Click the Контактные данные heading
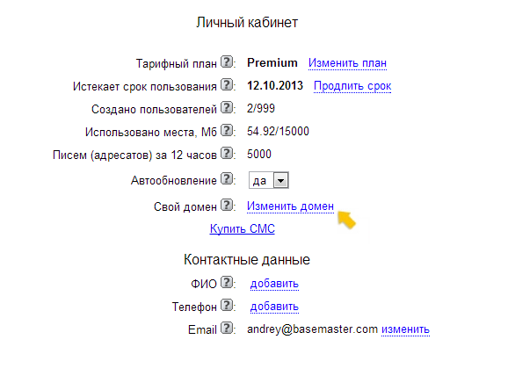The width and height of the screenshot is (508, 383). coord(247,260)
